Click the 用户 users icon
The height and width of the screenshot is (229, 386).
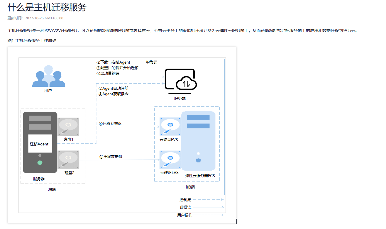48,76
